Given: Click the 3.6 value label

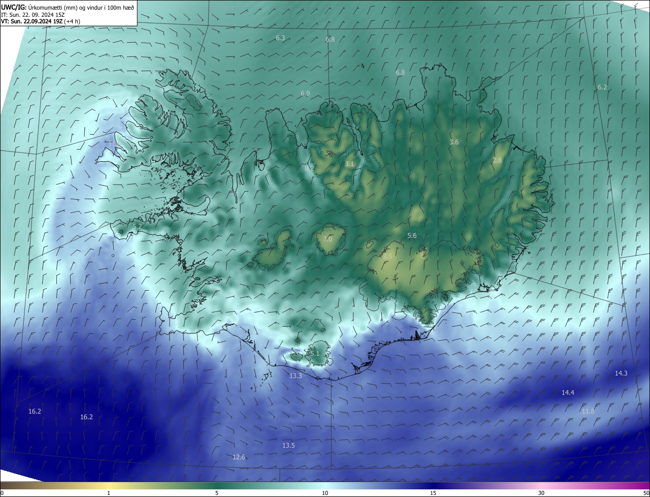Looking at the screenshot, I should (454, 142).
